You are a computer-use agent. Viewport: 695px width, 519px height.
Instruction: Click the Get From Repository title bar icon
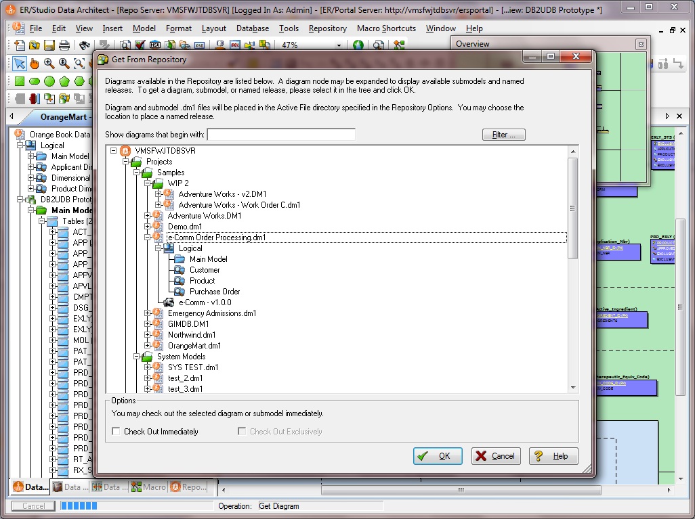[x=103, y=60]
